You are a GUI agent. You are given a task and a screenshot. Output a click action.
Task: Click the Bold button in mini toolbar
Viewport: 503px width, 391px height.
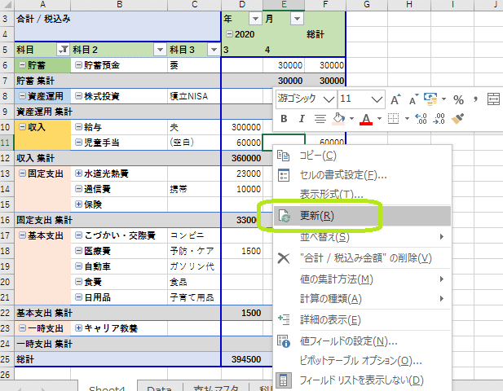tap(284, 119)
